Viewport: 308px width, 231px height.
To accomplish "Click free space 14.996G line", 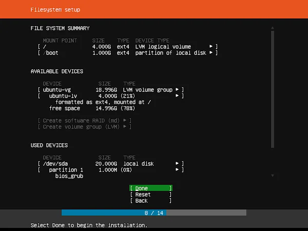I will 92,108.
